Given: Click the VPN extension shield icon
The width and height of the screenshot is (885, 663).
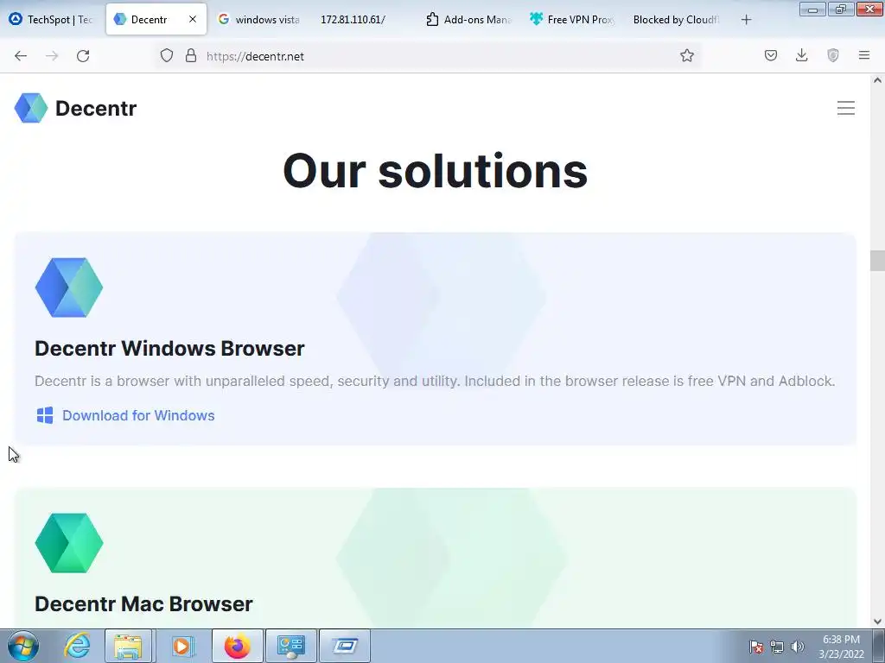Looking at the screenshot, I should (833, 56).
